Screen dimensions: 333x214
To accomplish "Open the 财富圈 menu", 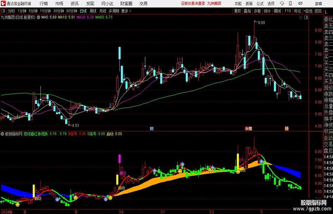I will pyautogui.click(x=126, y=4).
